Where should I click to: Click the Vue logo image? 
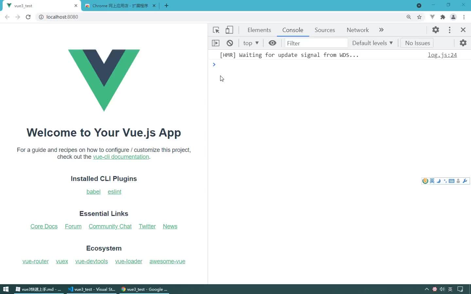click(104, 80)
